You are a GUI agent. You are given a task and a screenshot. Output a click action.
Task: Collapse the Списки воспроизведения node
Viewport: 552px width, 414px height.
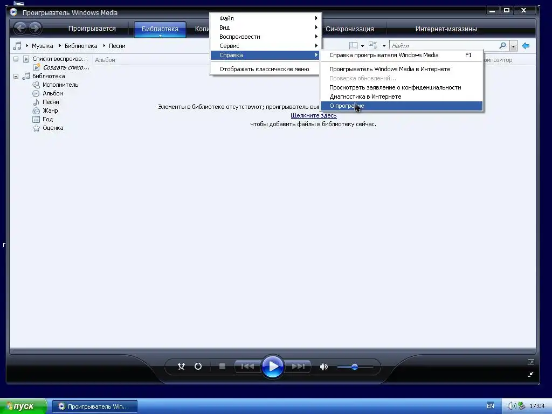(16, 59)
